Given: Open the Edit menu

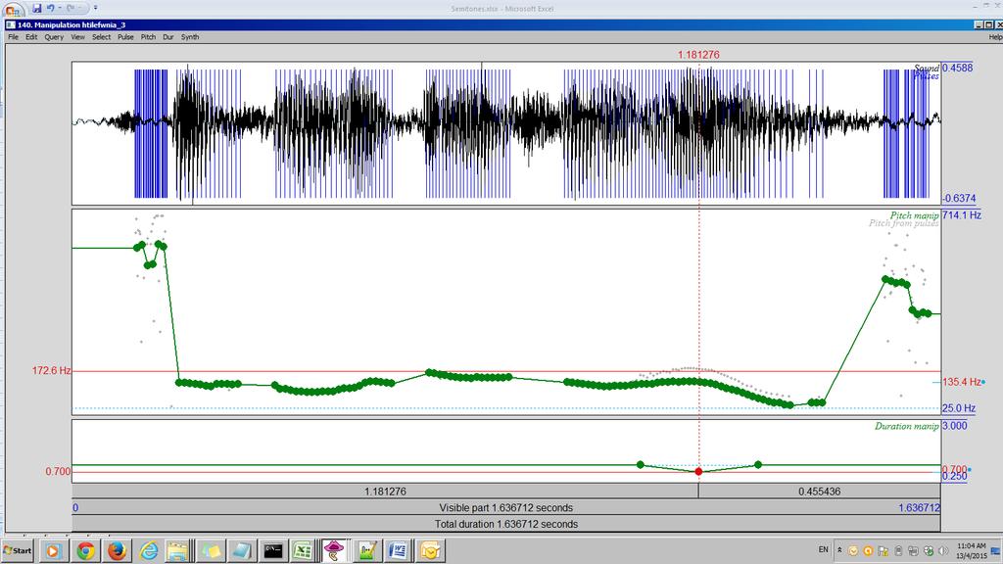Looking at the screenshot, I should [31, 37].
